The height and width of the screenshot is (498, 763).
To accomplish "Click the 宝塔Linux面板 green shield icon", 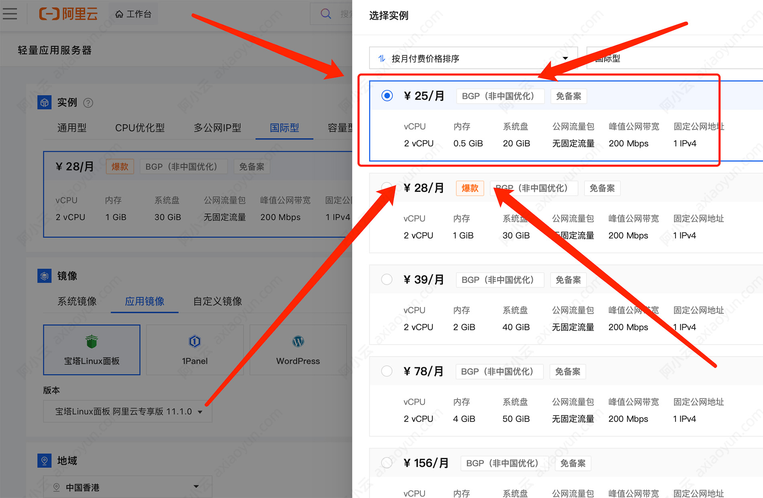I will [x=92, y=341].
